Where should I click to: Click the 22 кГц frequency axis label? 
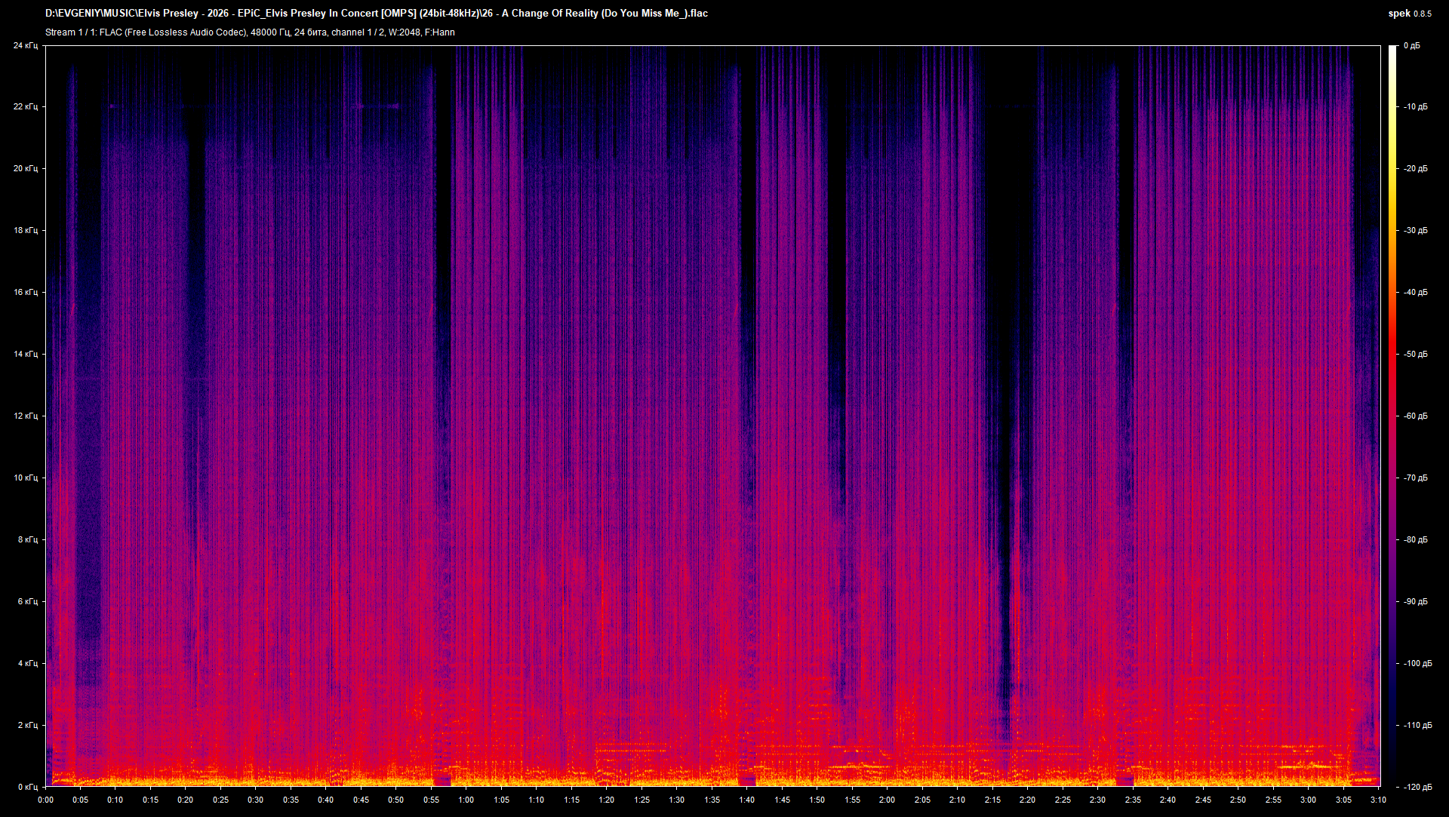click(x=26, y=107)
